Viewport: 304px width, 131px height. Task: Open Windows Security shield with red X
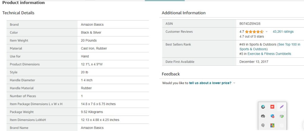coord(273,116)
